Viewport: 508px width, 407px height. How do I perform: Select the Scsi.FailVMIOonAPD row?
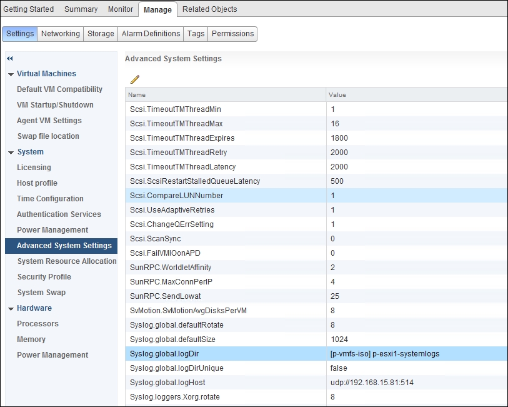(317, 253)
